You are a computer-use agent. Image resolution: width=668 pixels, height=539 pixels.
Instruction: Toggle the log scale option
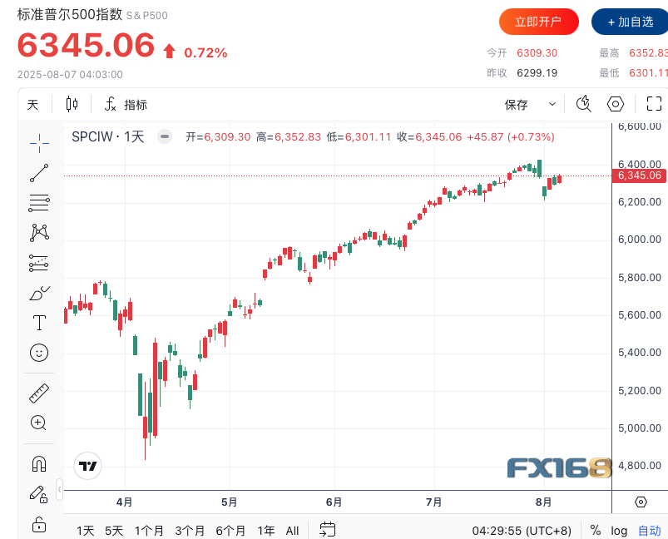[x=619, y=530]
